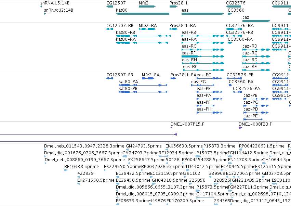
Task: Select transcript CG12507-RB
Action: (x=120, y=25)
